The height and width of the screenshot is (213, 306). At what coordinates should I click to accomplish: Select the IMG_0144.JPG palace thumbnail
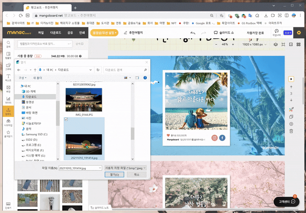point(84,100)
